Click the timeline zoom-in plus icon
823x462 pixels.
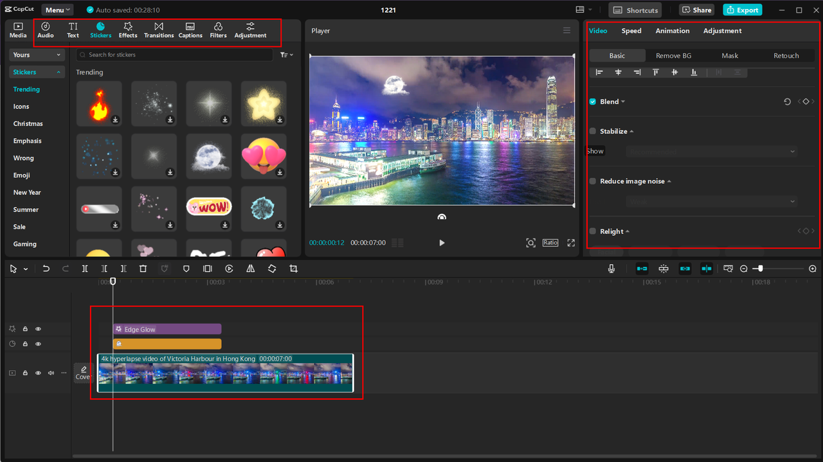813,269
